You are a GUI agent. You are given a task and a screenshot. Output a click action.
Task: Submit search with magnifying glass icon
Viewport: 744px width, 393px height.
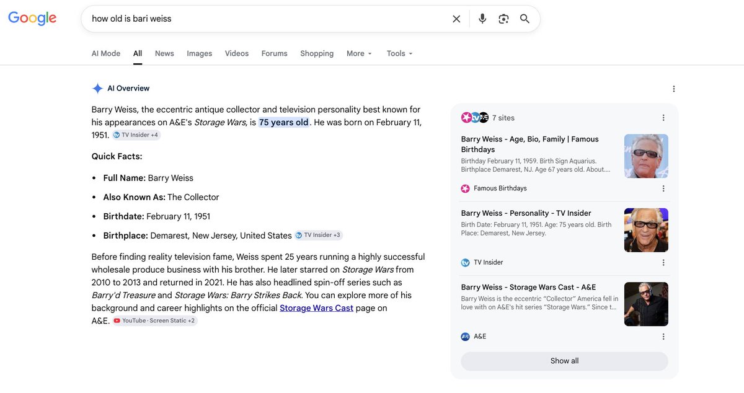[x=525, y=19]
